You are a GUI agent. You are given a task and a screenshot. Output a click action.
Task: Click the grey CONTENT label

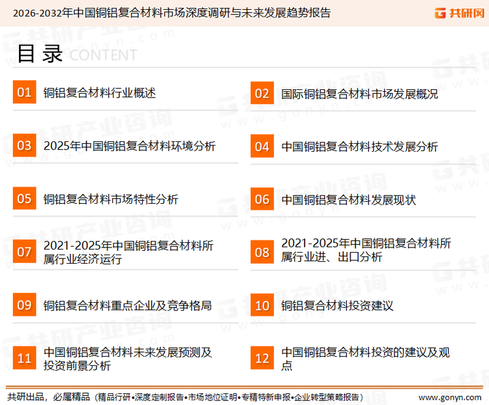coord(103,55)
